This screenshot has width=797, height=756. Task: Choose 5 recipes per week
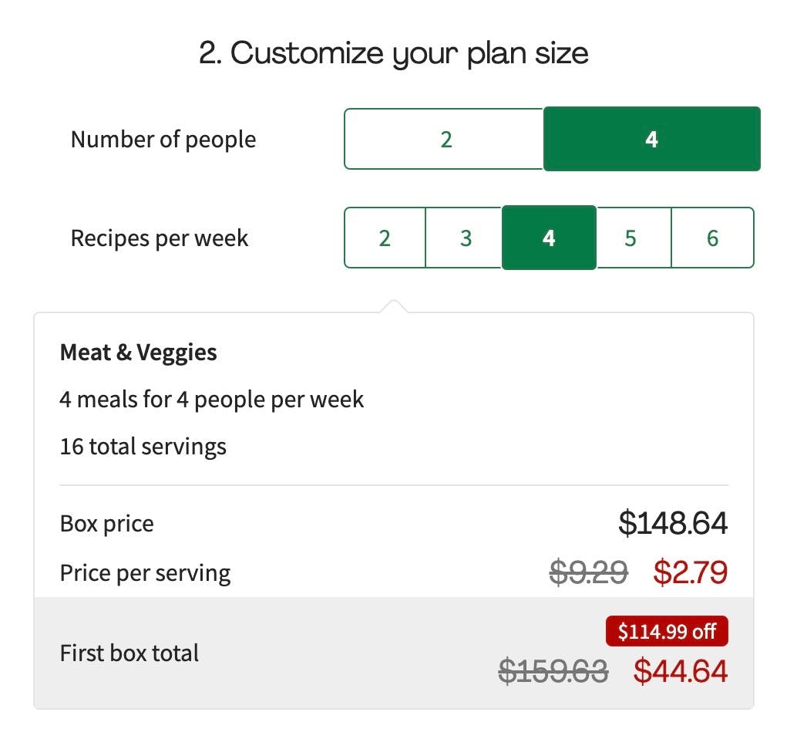(x=631, y=238)
